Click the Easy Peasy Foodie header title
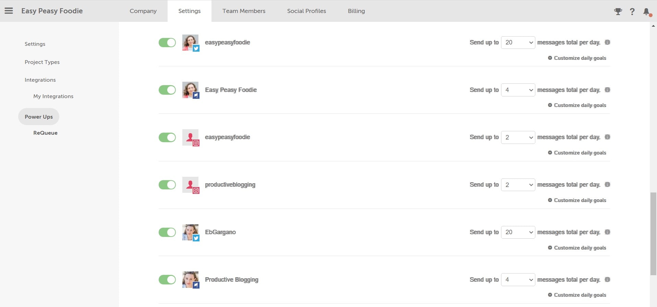Viewport: 657px width, 307px height. [x=52, y=11]
